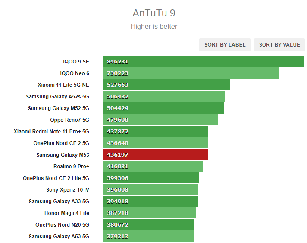Viewport: 307px width, 243px height.
Task: Click the score value 399306
Action: tap(117, 178)
